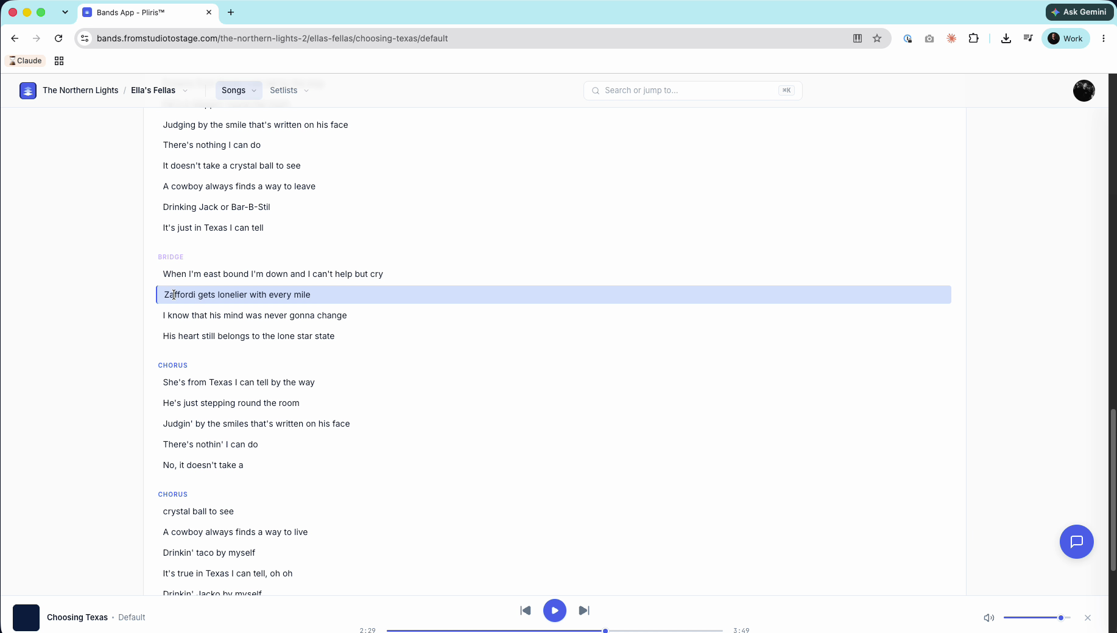
Task: Open the chat support bubble
Action: pos(1076,541)
